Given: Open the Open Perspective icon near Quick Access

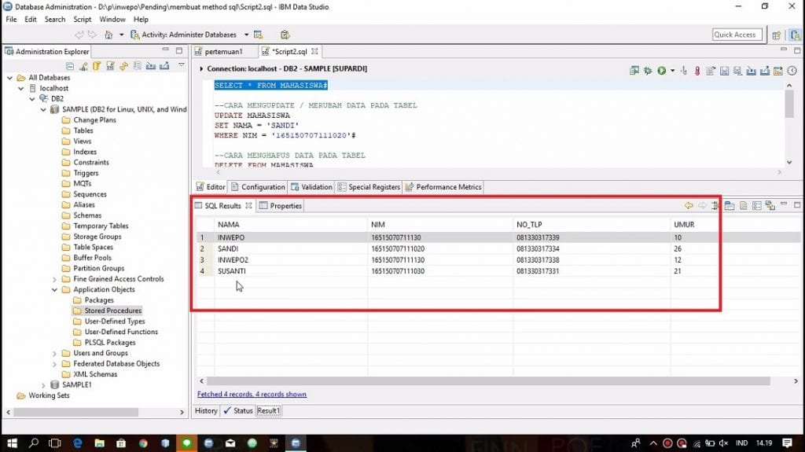Looking at the screenshot, I should pos(777,35).
